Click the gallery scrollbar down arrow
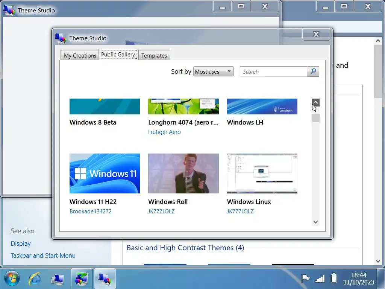 [315, 222]
